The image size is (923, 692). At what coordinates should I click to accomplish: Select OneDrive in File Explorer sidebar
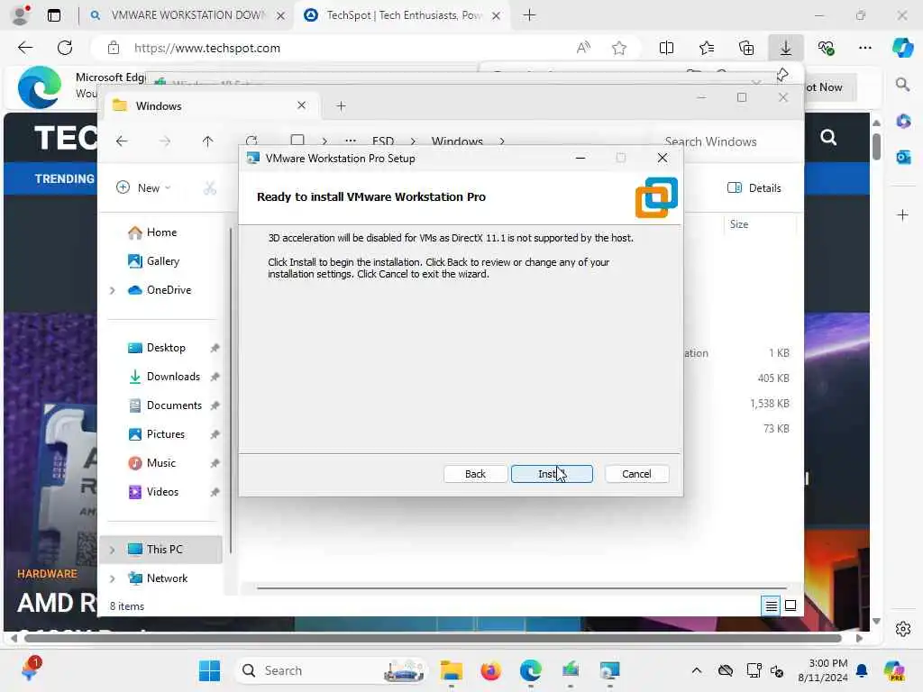(x=160, y=290)
